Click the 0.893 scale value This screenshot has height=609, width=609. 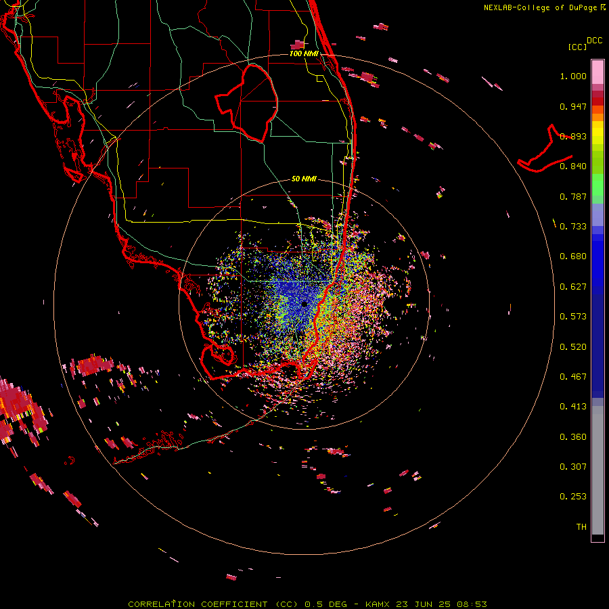pyautogui.click(x=573, y=136)
